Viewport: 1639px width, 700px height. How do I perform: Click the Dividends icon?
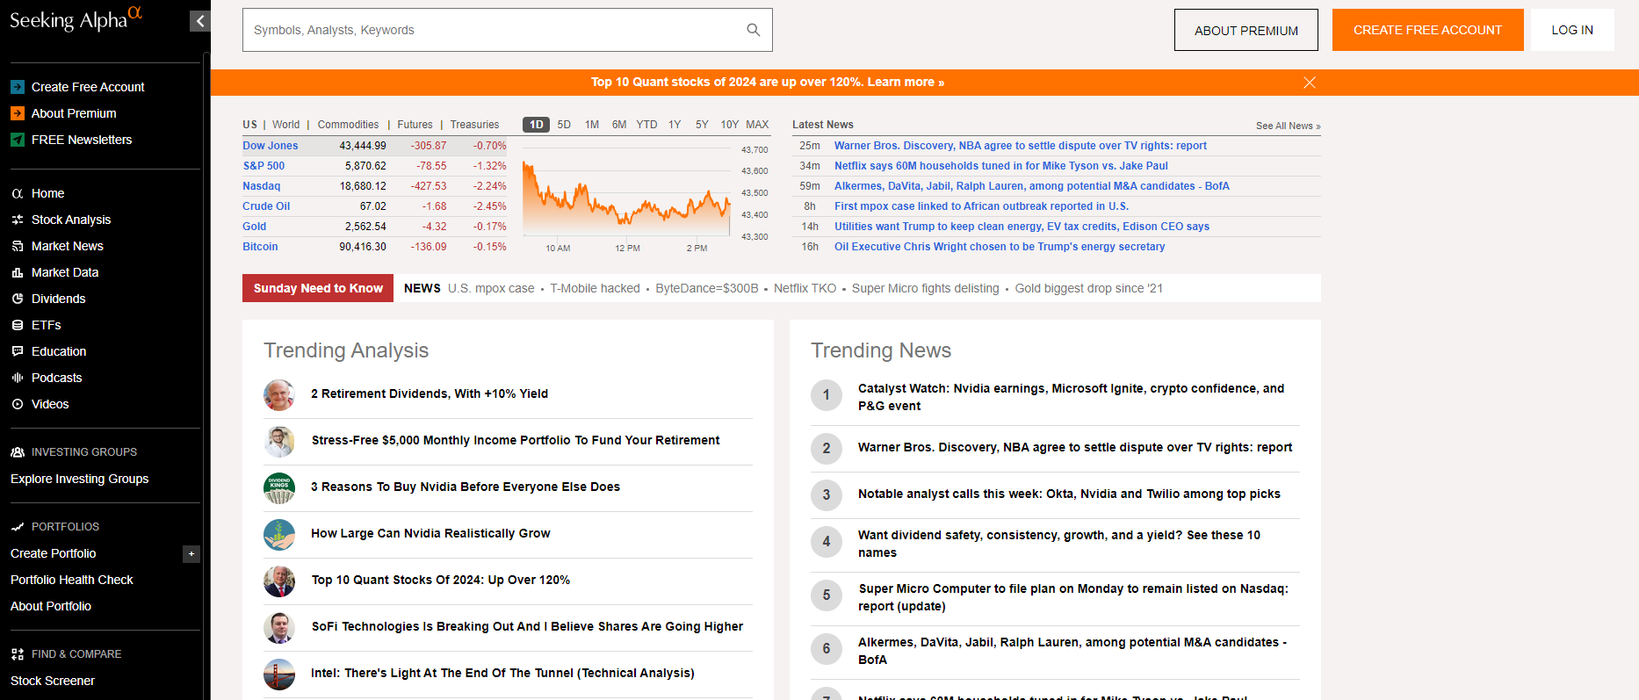click(x=18, y=299)
